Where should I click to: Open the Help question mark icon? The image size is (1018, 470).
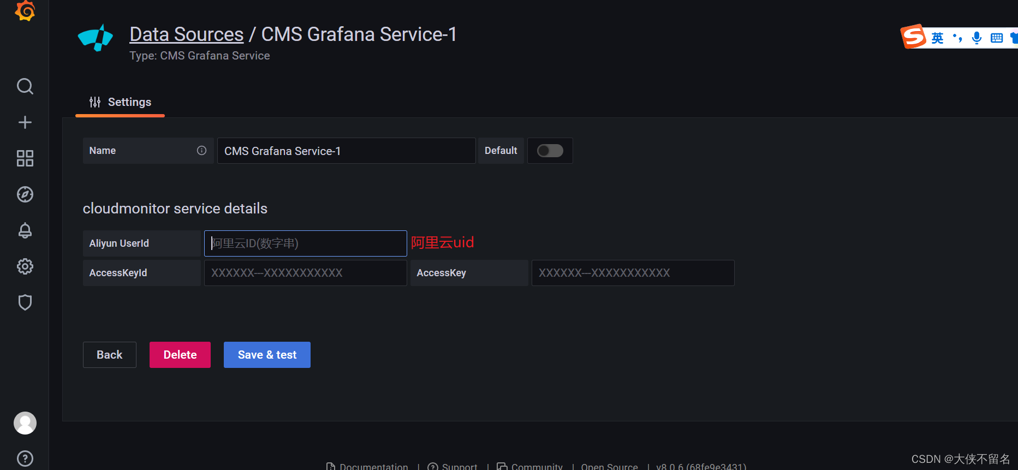(x=25, y=459)
